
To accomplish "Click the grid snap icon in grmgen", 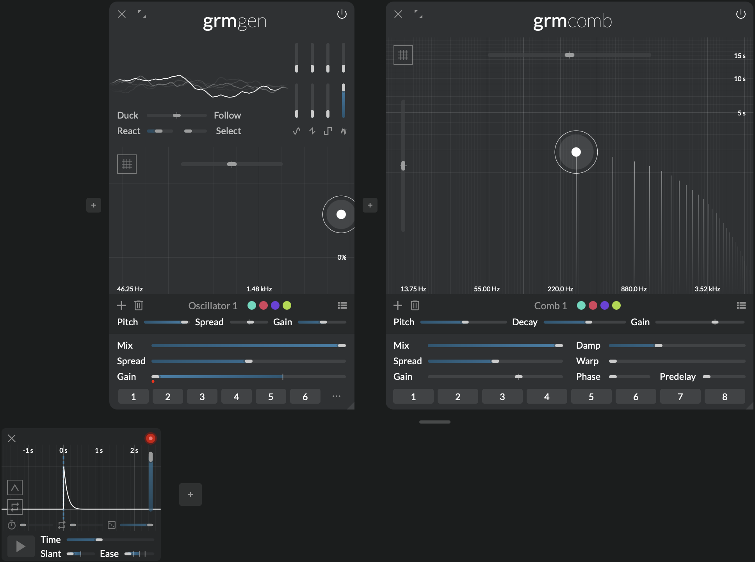I will [127, 164].
